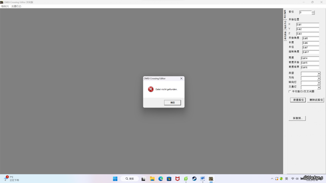Decrease the 索引 index value
Image resolution: width=326 pixels, height=183 pixels.
click(313, 13)
